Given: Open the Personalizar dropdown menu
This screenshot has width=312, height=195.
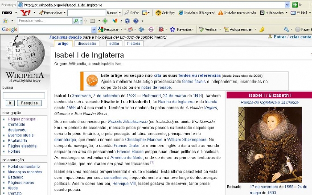Looking at the screenshot, I should [x=64, y=13].
